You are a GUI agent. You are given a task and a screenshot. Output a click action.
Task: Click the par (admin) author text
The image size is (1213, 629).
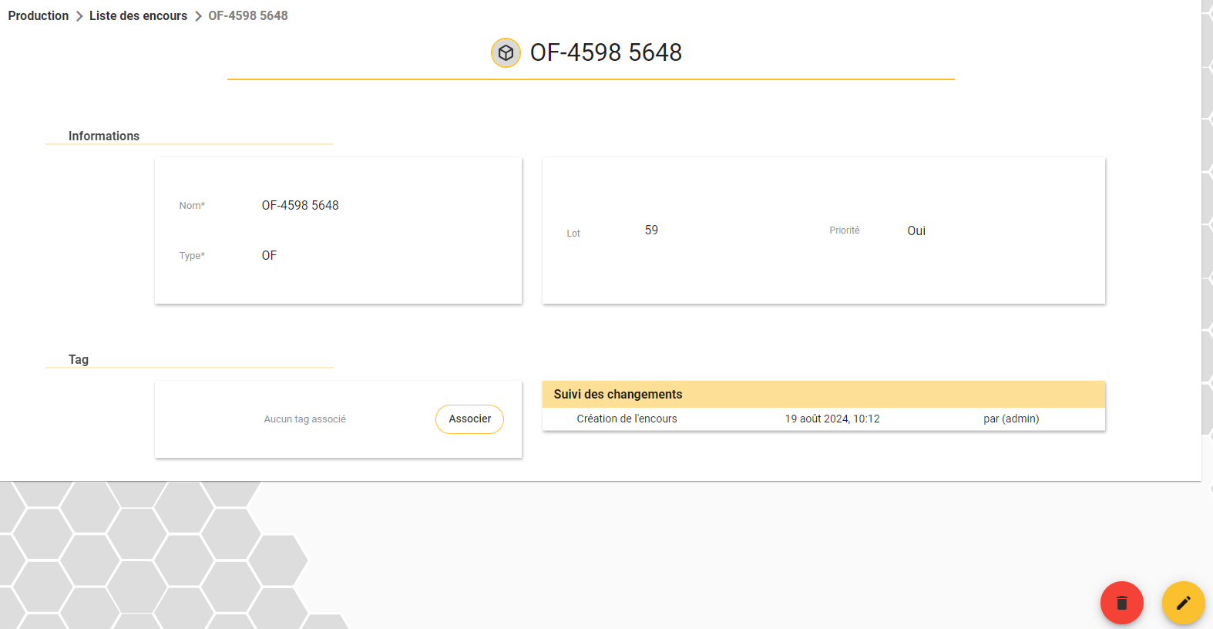1011,419
